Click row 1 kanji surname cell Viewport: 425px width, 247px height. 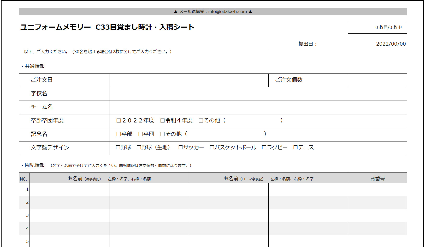69,189
